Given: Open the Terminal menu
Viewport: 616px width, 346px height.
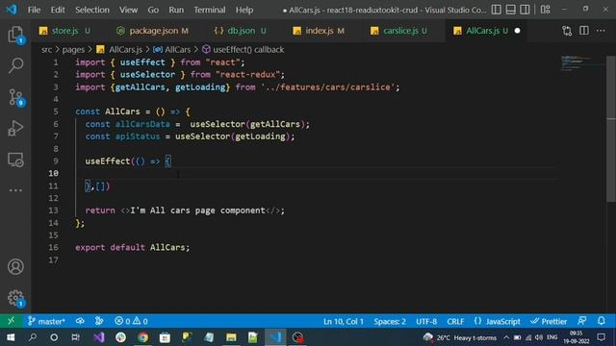Looking at the screenshot, I should [210, 10].
